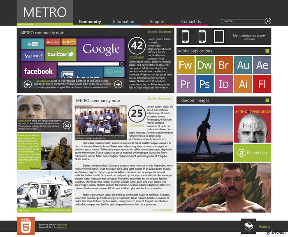Click the Dreamweaver (Dw) tile

coord(204,65)
